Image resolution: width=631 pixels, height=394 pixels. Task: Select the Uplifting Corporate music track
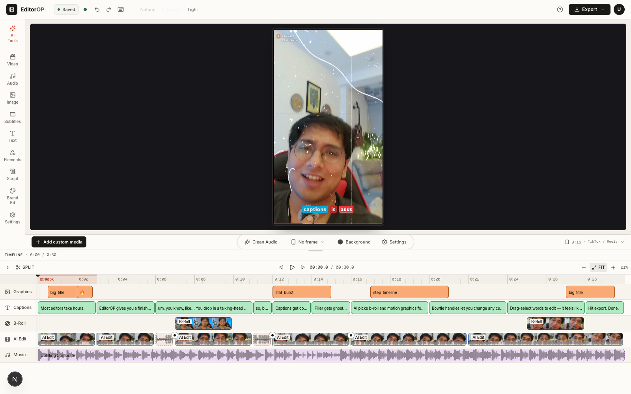pos(331,355)
